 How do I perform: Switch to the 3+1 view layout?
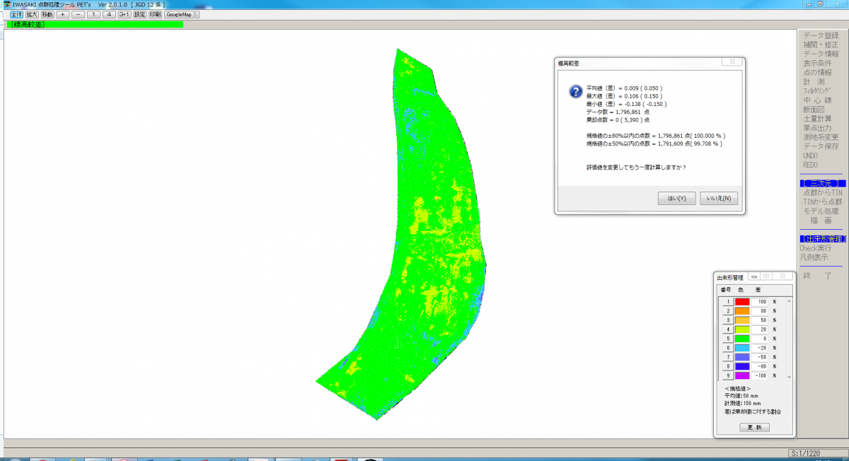(x=125, y=14)
